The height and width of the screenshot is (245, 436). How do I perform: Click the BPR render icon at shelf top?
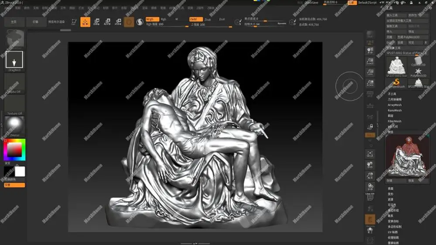point(370,35)
